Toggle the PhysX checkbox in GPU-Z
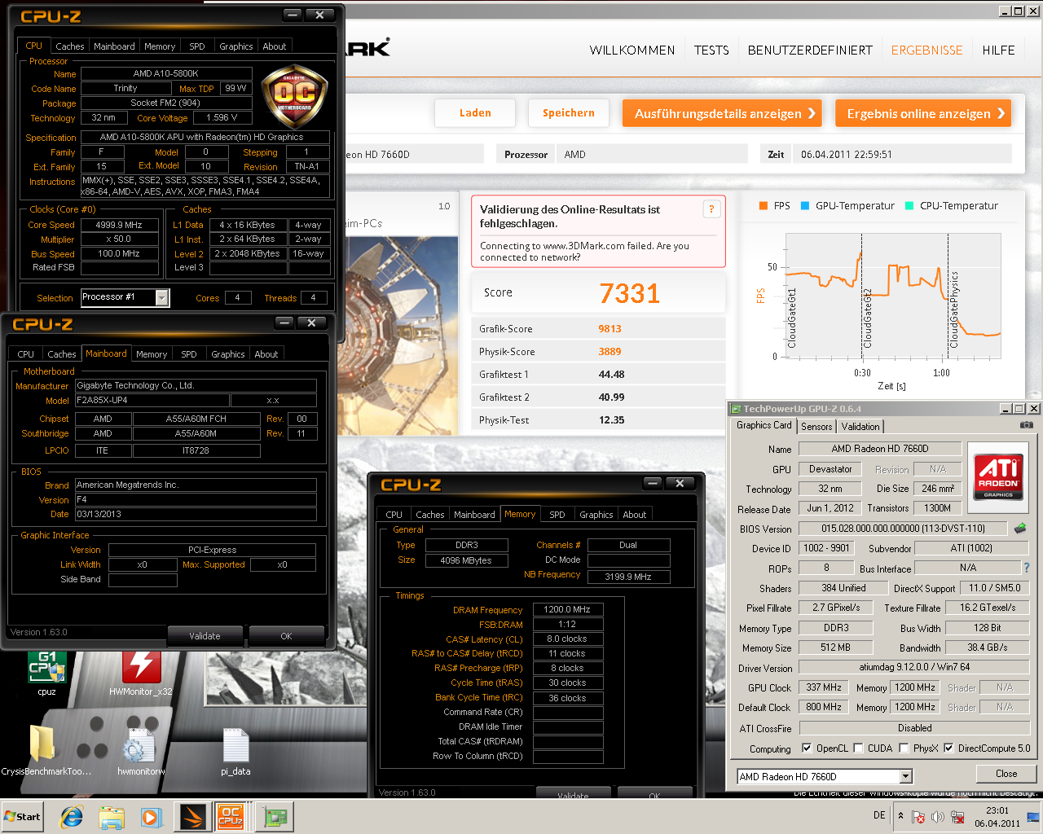Image resolution: width=1043 pixels, height=834 pixels. [904, 748]
